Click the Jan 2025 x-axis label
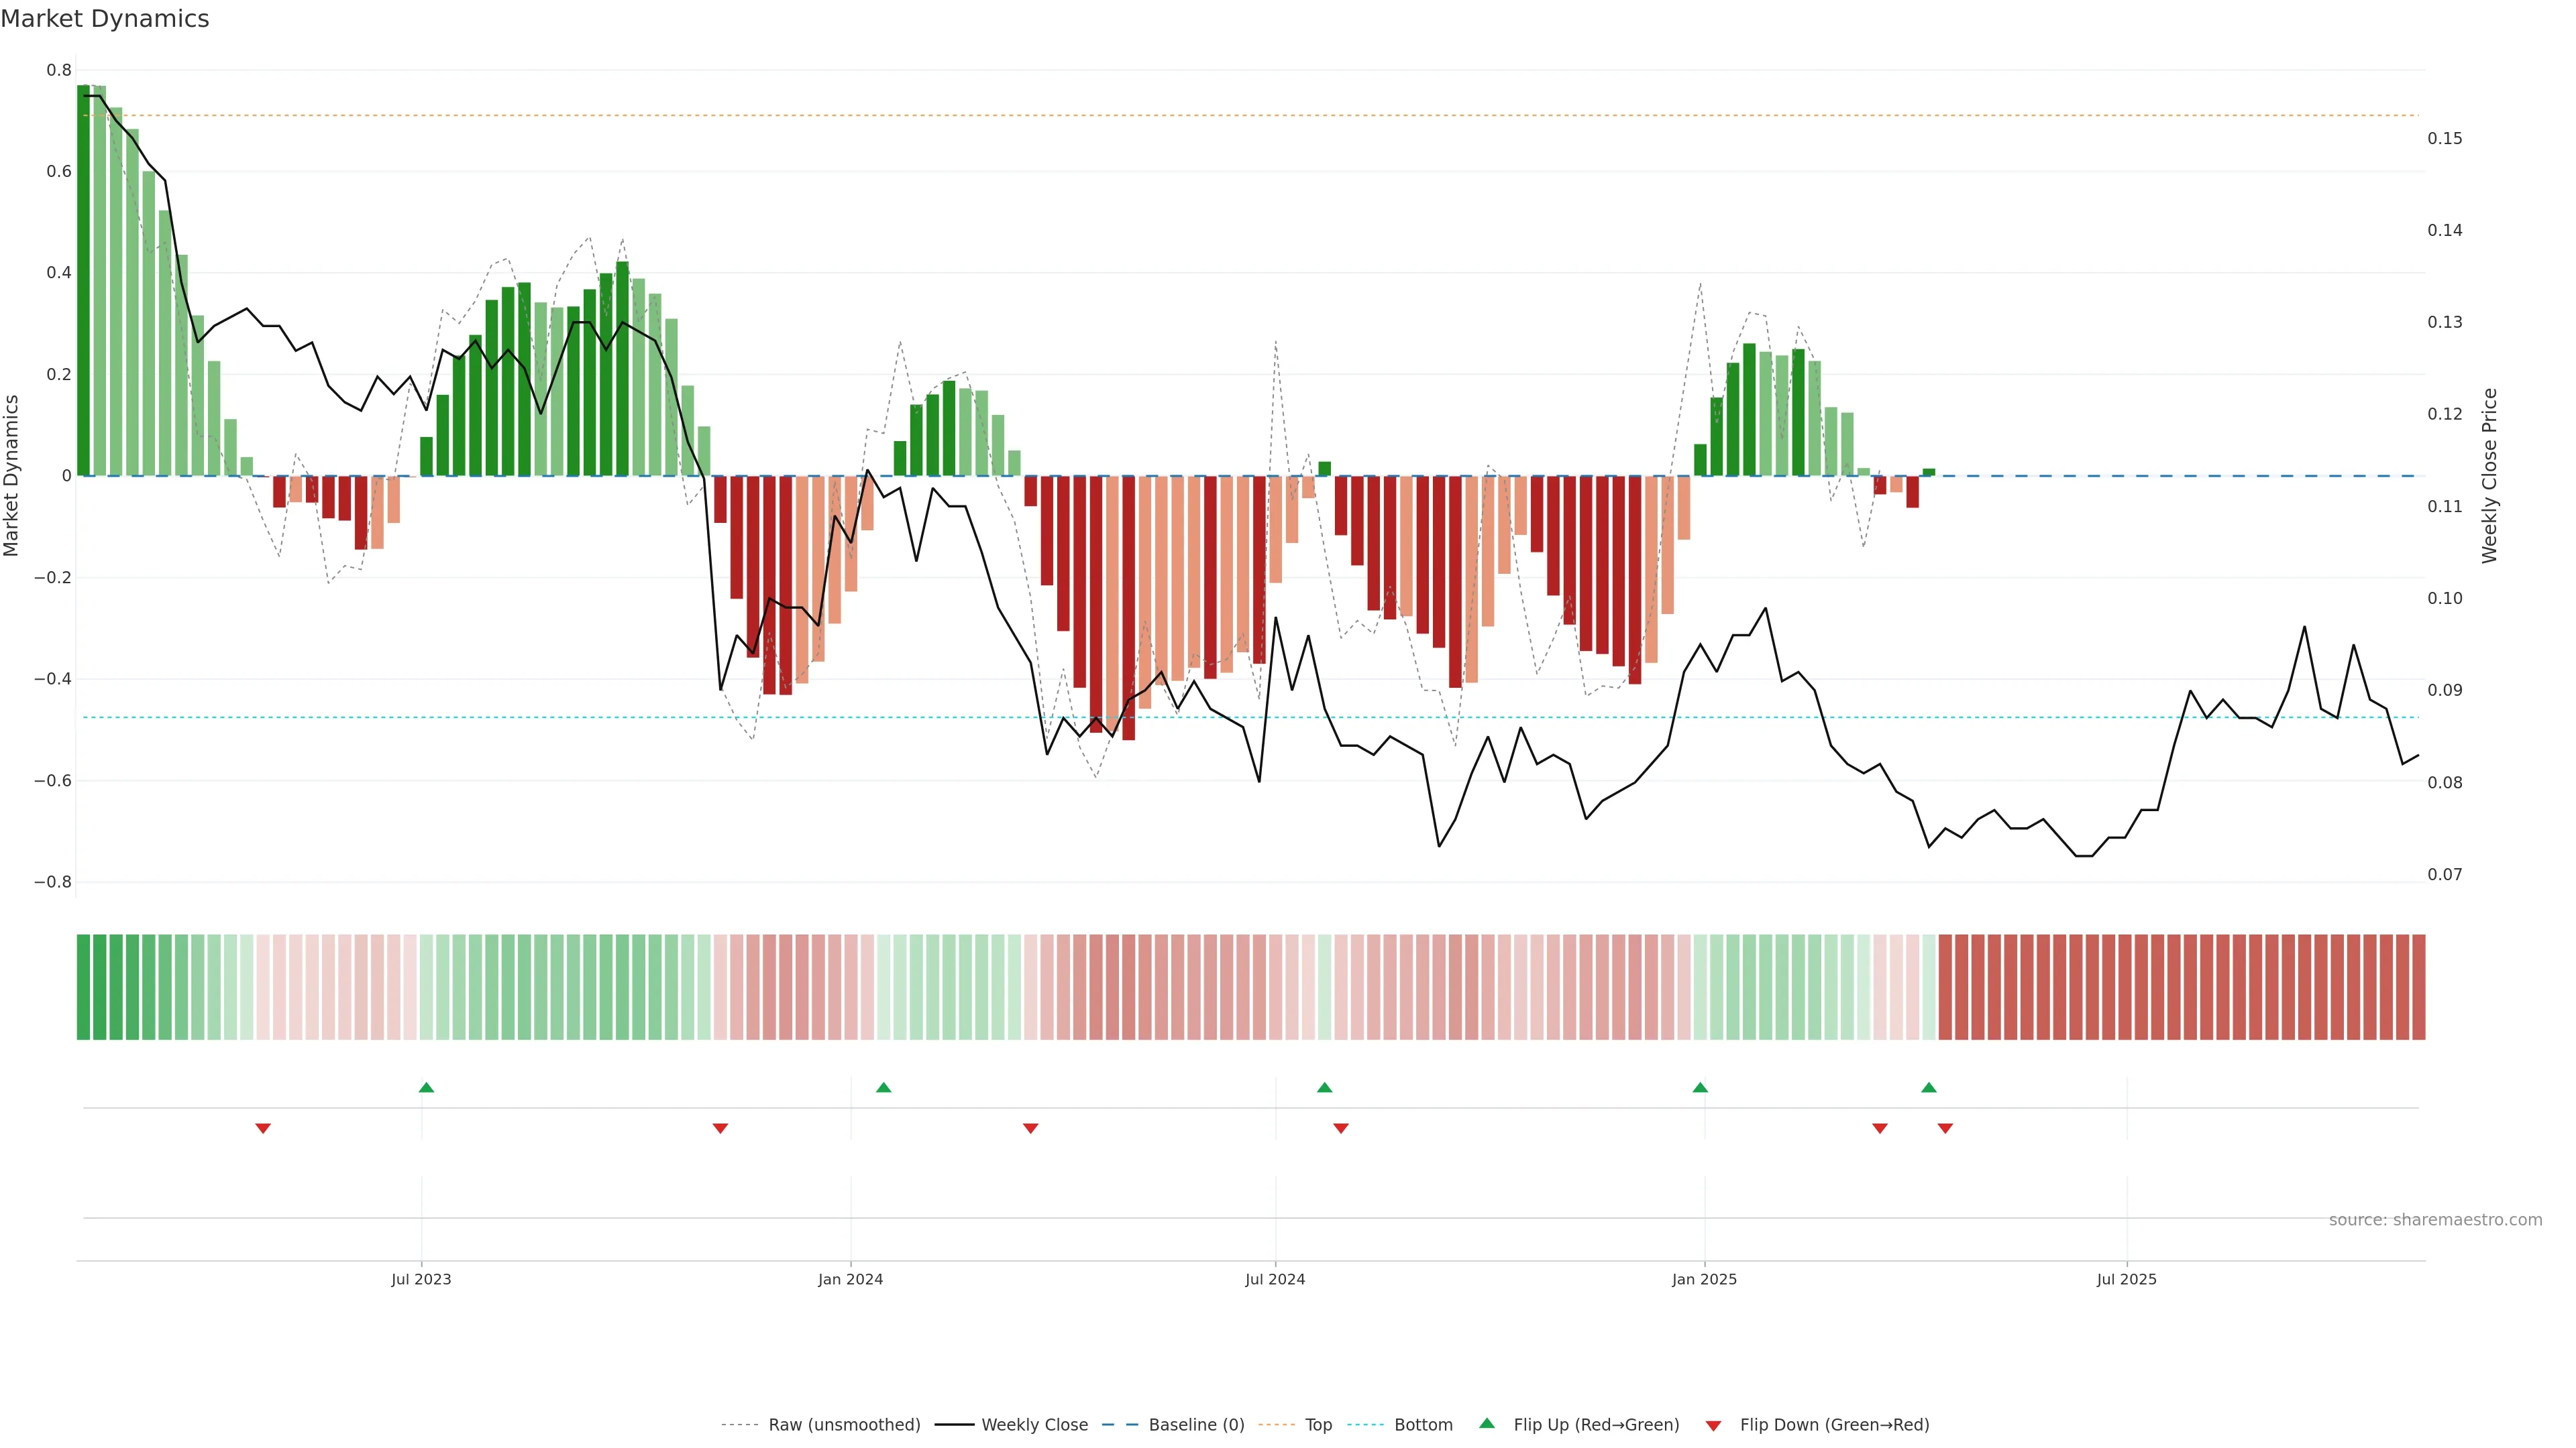Viewport: 2576px width, 1448px height. (x=1704, y=1279)
